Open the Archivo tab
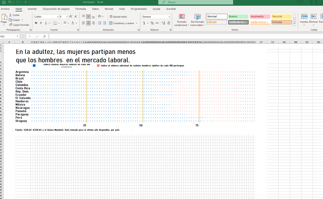Screen dimensions: 323x199 (x=5, y=9)
